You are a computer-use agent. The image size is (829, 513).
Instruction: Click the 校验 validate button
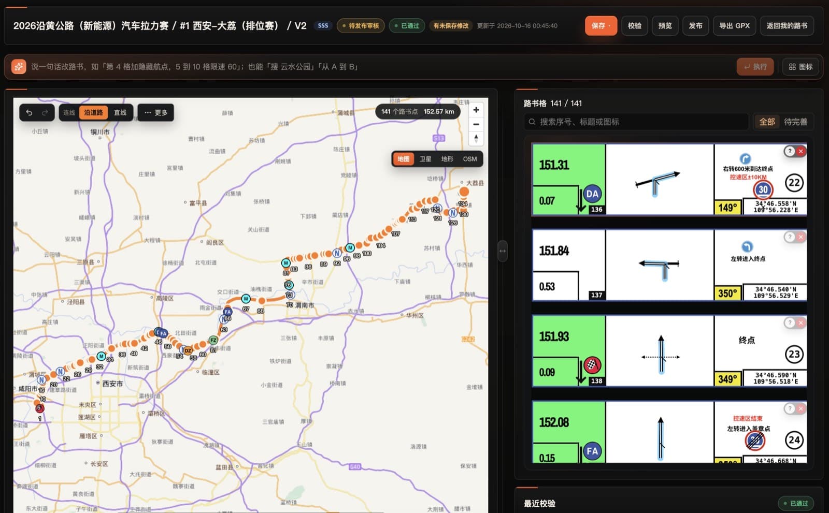point(635,25)
